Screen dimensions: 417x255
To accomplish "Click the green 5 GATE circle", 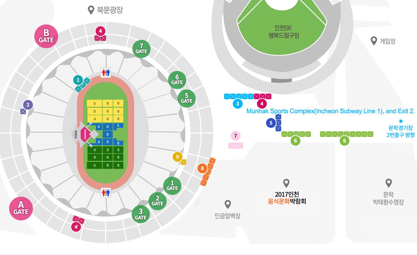I will [187, 99].
